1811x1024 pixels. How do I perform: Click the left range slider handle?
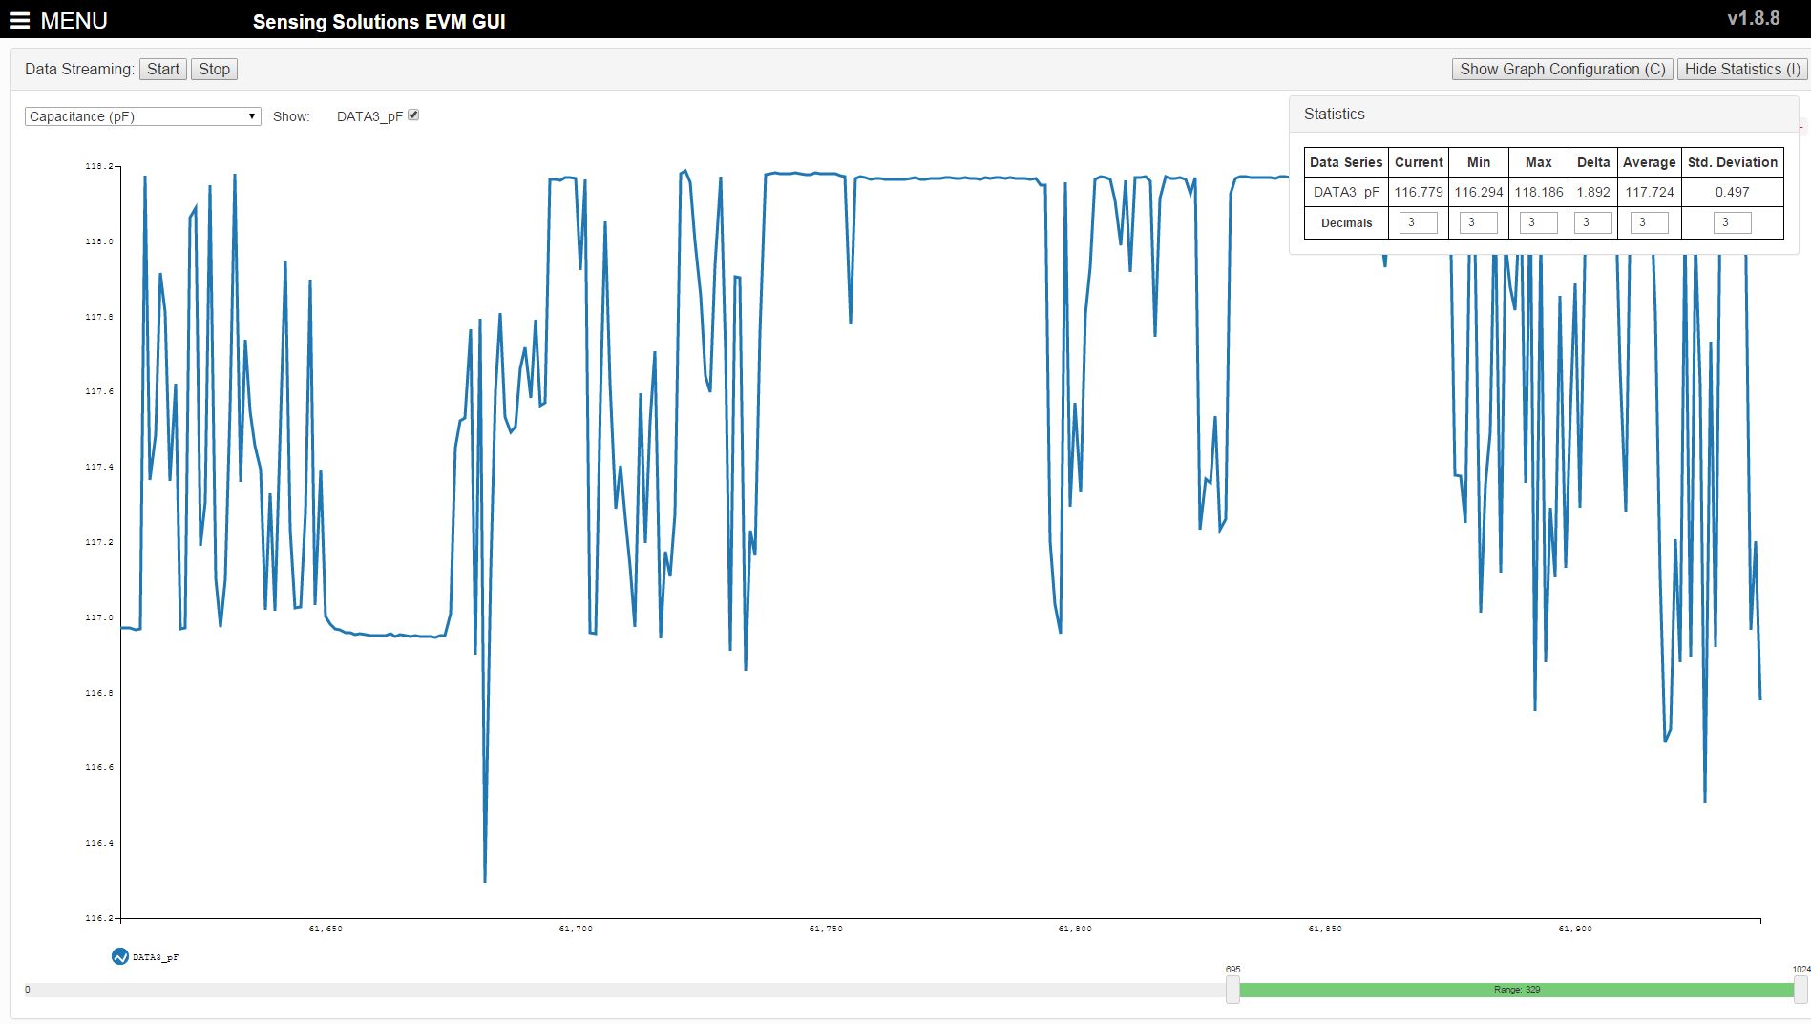(1232, 990)
